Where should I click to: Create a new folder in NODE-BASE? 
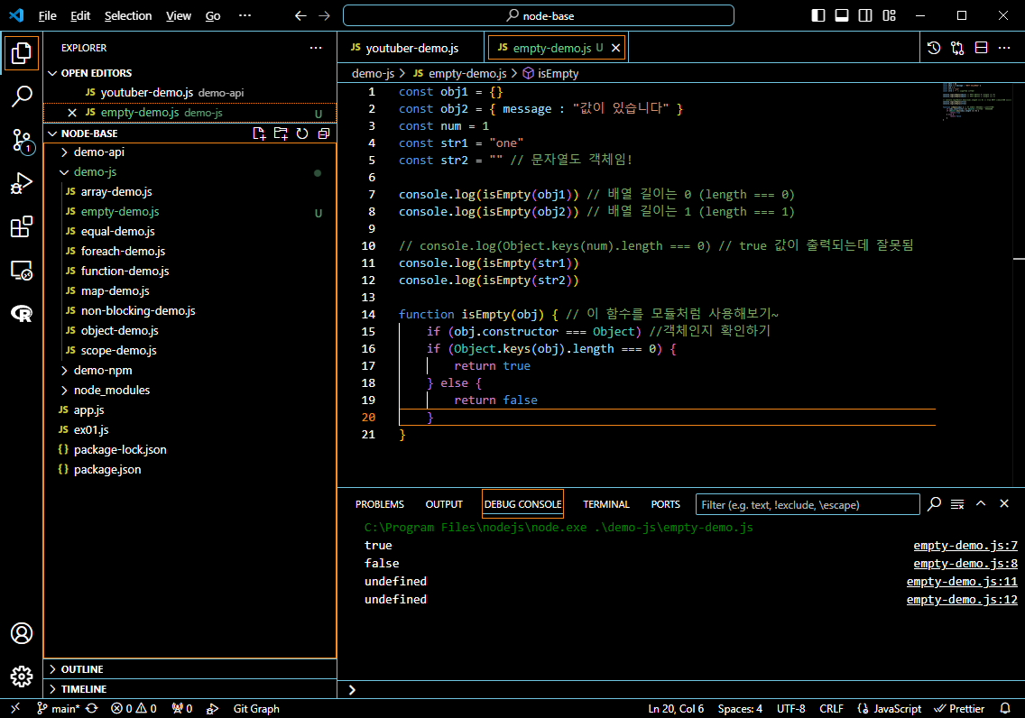(282, 133)
